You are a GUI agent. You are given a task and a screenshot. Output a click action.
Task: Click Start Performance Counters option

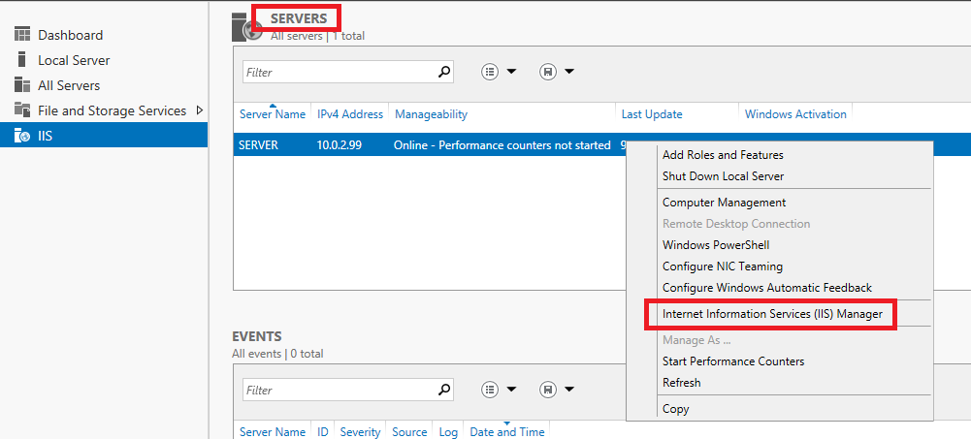point(732,361)
